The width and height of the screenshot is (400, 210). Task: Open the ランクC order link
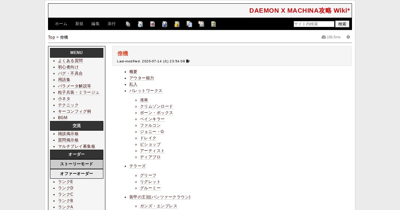(66, 195)
